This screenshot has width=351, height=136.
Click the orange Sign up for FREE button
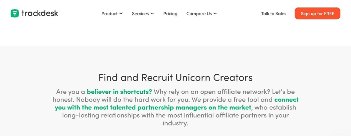coord(317,13)
